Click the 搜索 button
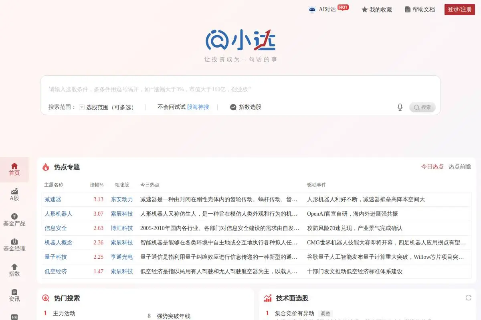 click(x=422, y=107)
